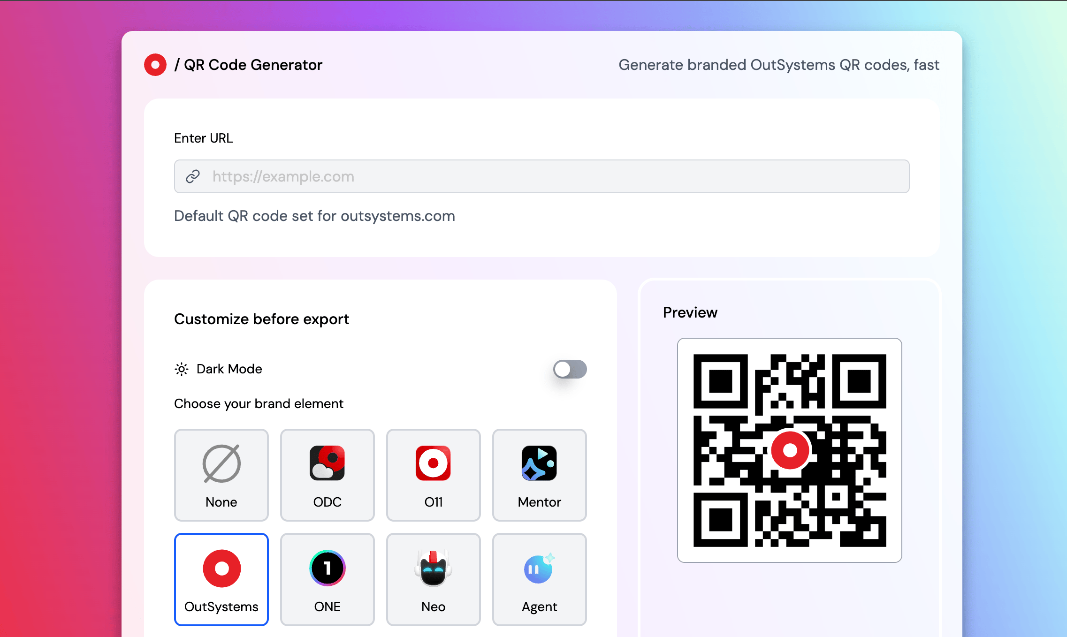Image resolution: width=1067 pixels, height=637 pixels.
Task: Choose the OutSystems red circle icon
Action: (x=221, y=569)
